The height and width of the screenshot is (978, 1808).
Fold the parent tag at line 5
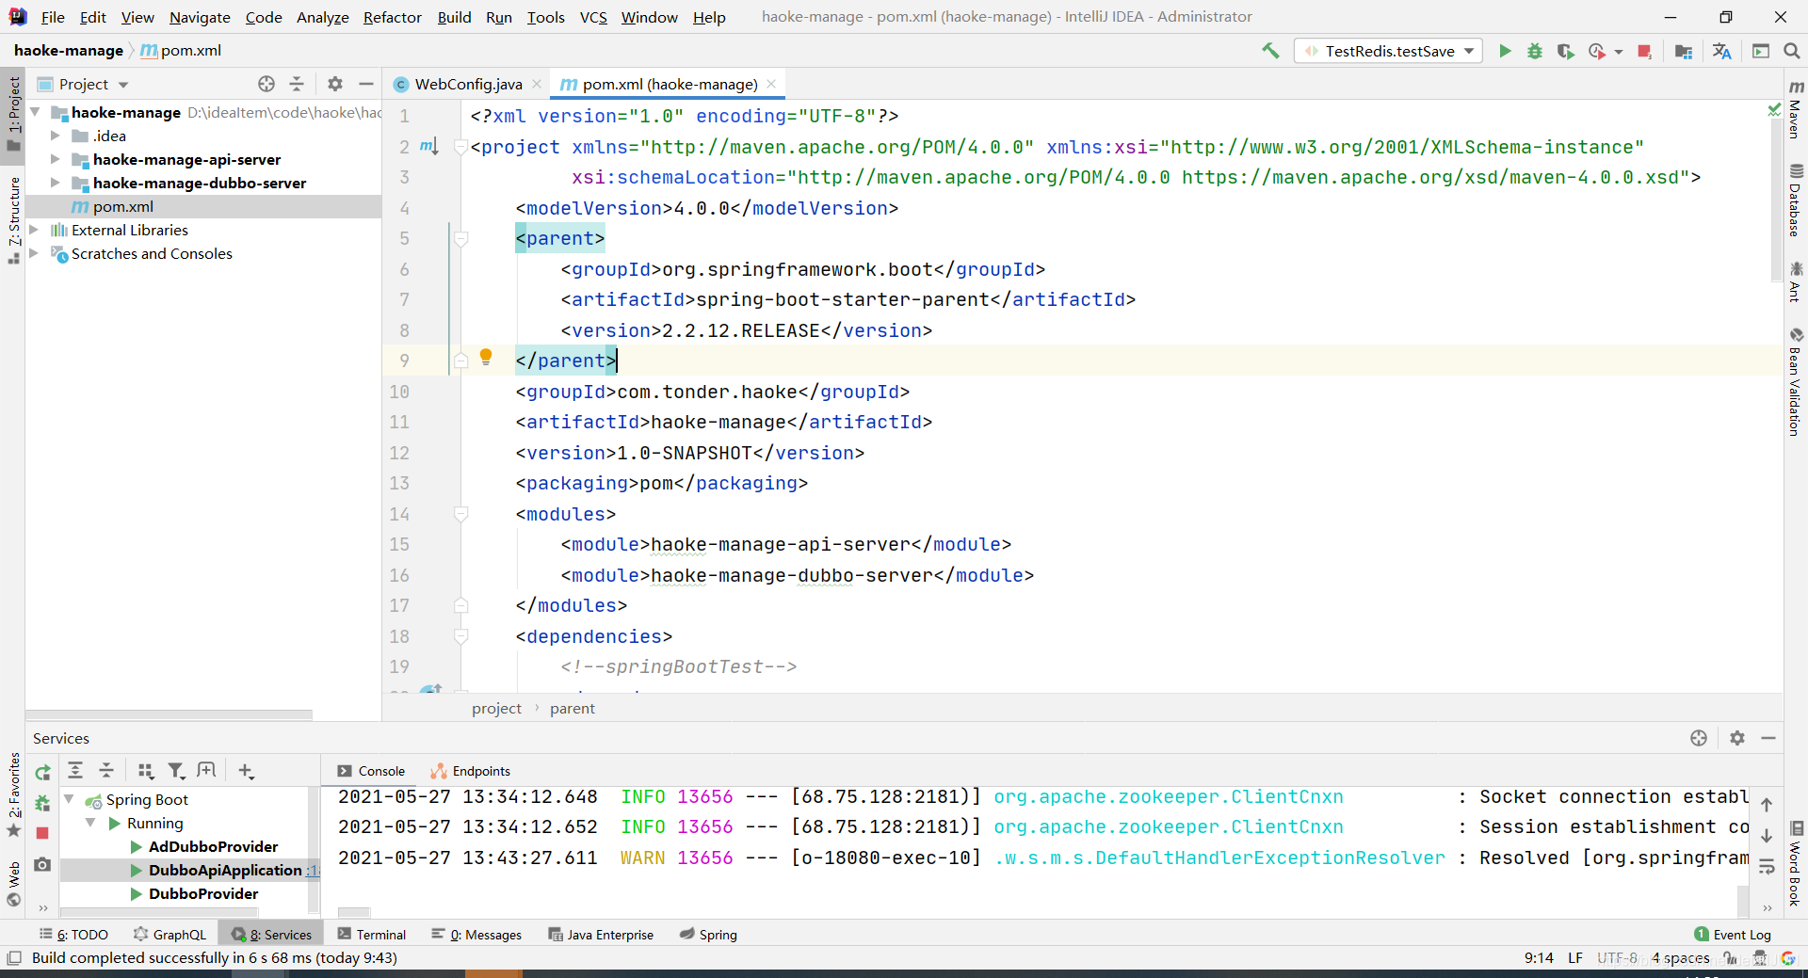coord(461,238)
